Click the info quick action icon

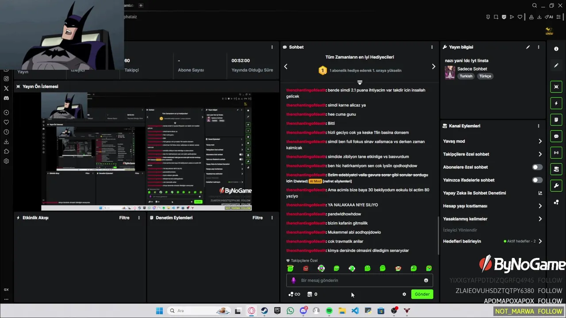pyautogui.click(x=556, y=49)
